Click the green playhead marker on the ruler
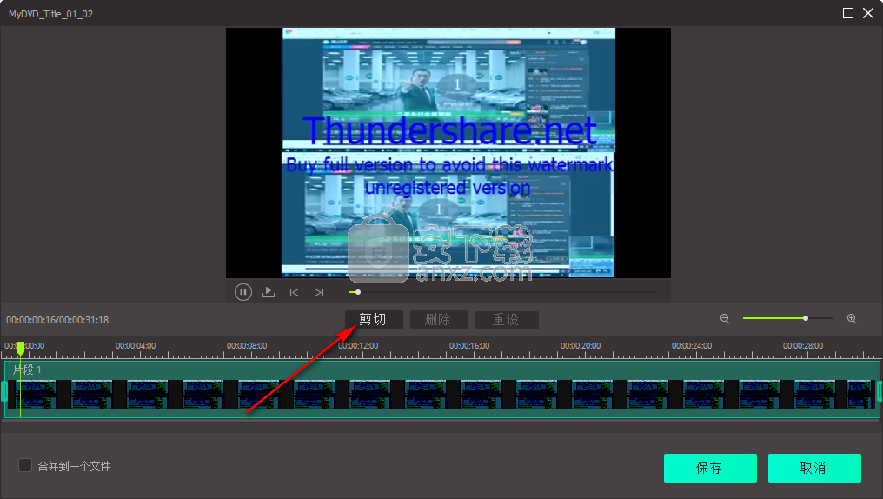This screenshot has height=499, width=883. point(20,348)
